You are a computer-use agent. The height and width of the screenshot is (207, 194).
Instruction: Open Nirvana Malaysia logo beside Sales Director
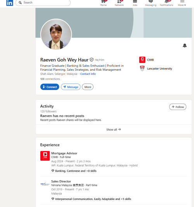coord(45,184)
